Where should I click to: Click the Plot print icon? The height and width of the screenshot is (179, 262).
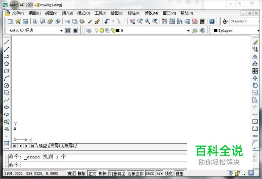point(35,21)
